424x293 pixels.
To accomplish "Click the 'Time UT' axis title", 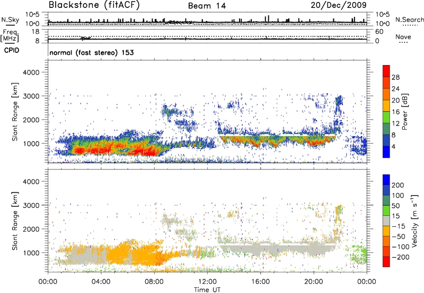I will 207,289.
